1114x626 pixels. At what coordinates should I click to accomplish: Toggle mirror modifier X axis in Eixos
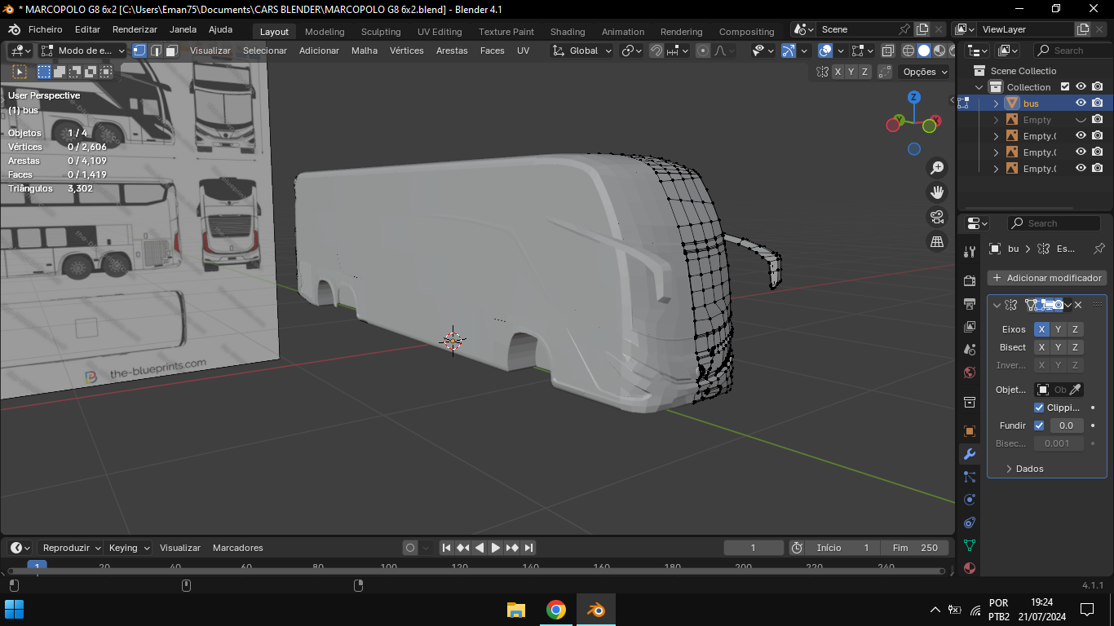tap(1041, 329)
